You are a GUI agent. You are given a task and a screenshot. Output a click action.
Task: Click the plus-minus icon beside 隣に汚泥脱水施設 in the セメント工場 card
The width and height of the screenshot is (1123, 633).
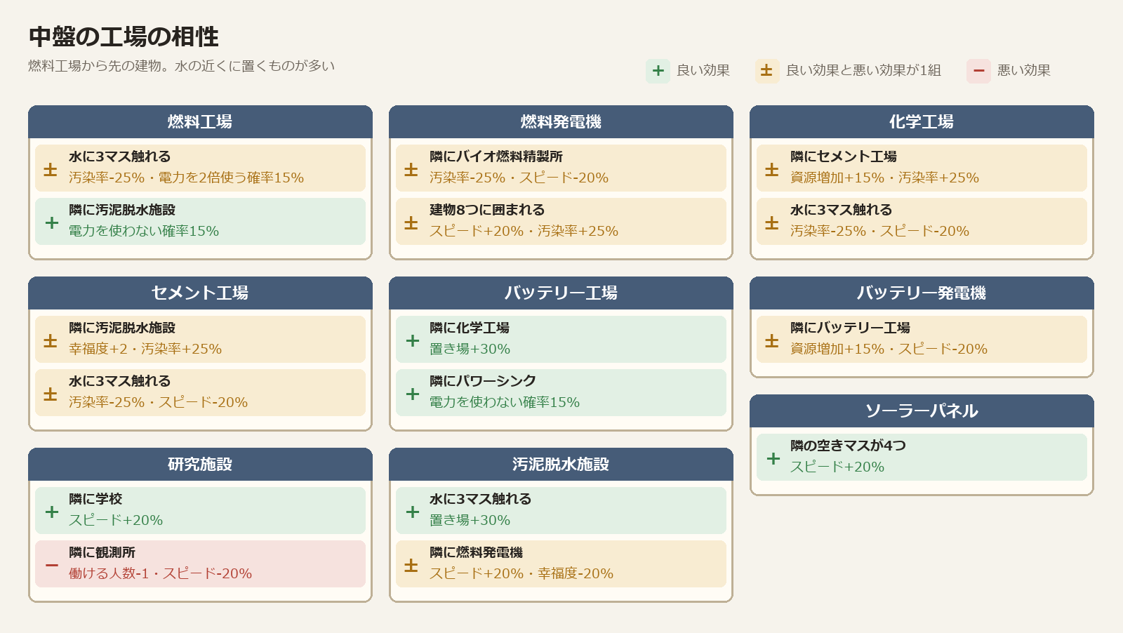[x=51, y=340]
